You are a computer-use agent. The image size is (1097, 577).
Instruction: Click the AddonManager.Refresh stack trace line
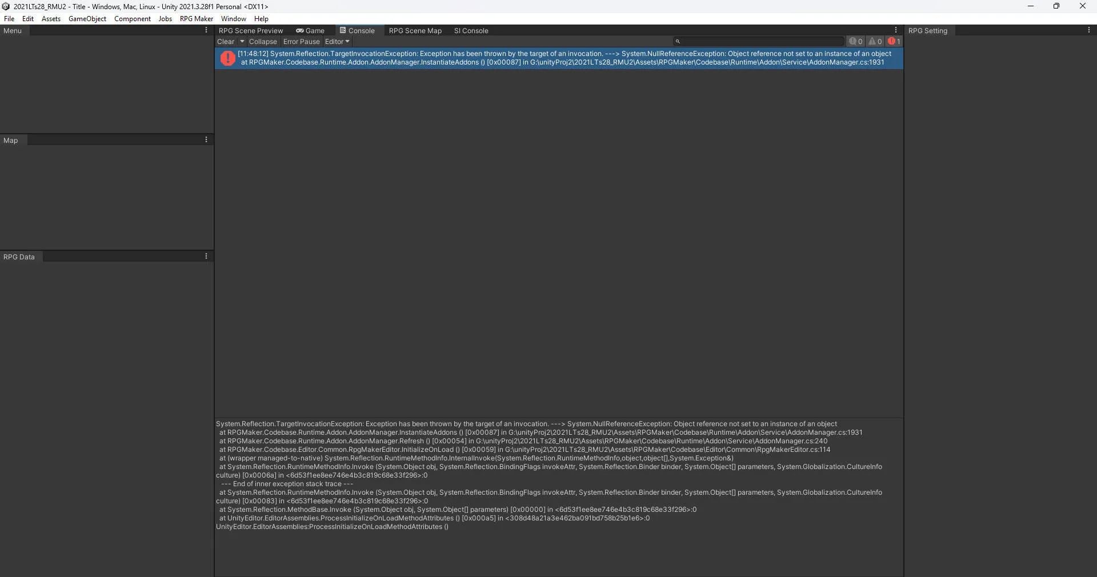pos(523,441)
